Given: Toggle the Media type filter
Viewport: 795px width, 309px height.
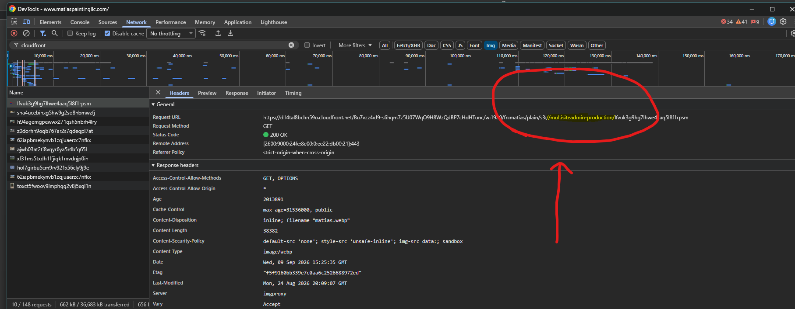Looking at the screenshot, I should pyautogui.click(x=509, y=45).
